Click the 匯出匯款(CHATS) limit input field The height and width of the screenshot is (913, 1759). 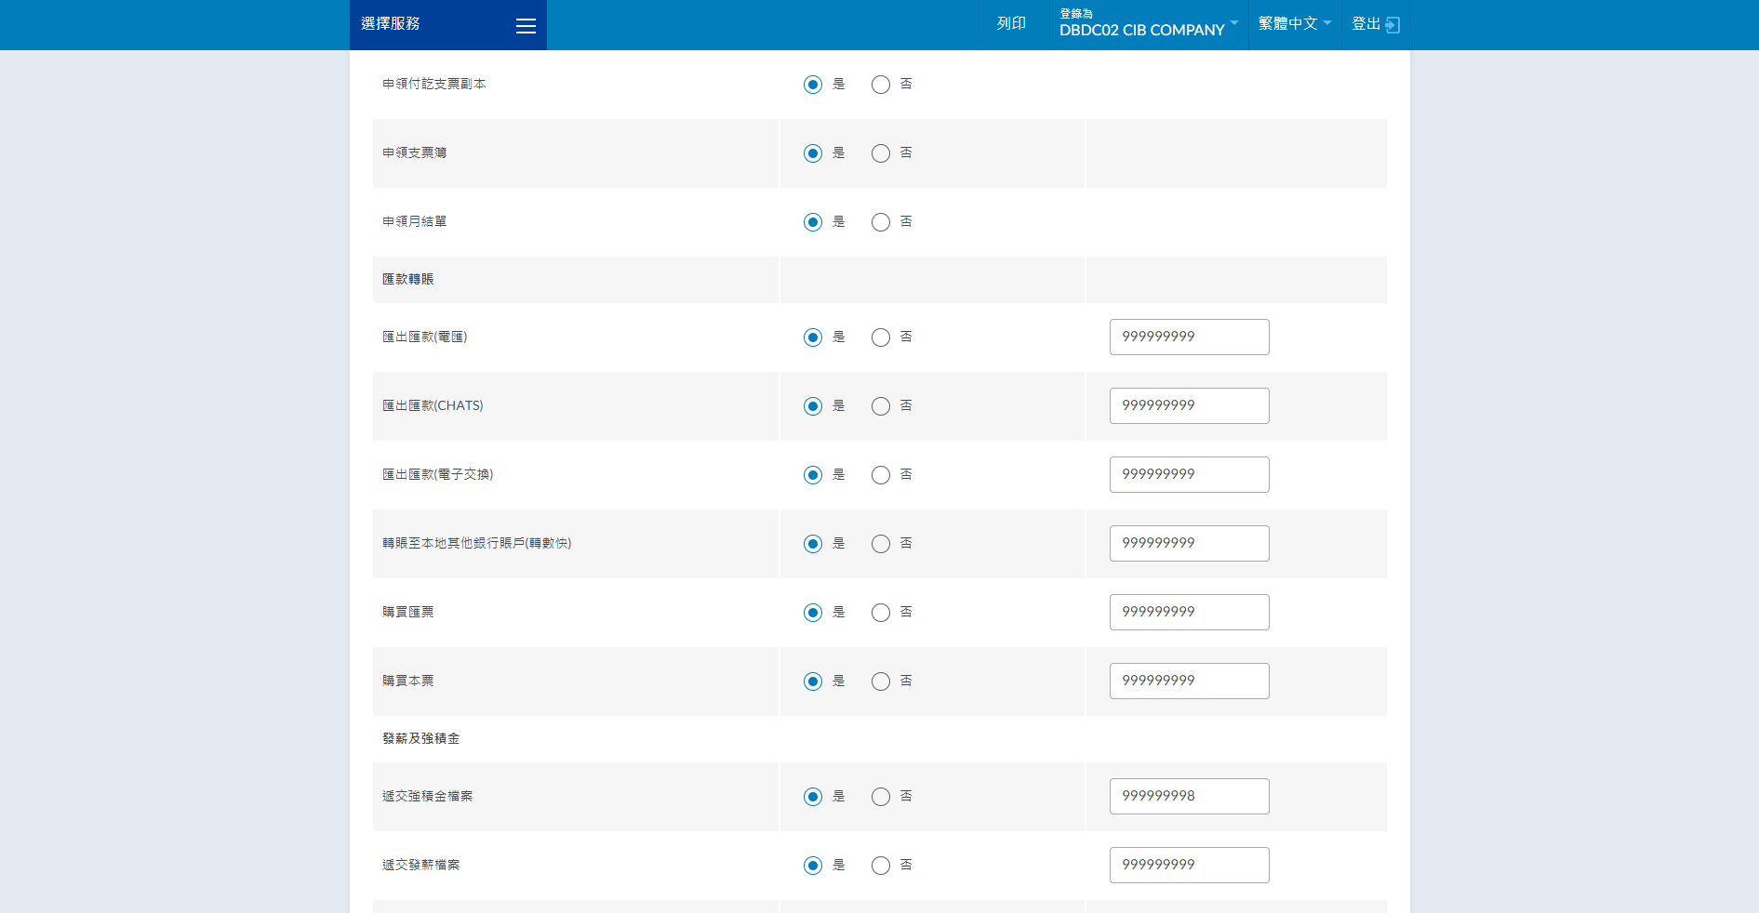pos(1189,406)
